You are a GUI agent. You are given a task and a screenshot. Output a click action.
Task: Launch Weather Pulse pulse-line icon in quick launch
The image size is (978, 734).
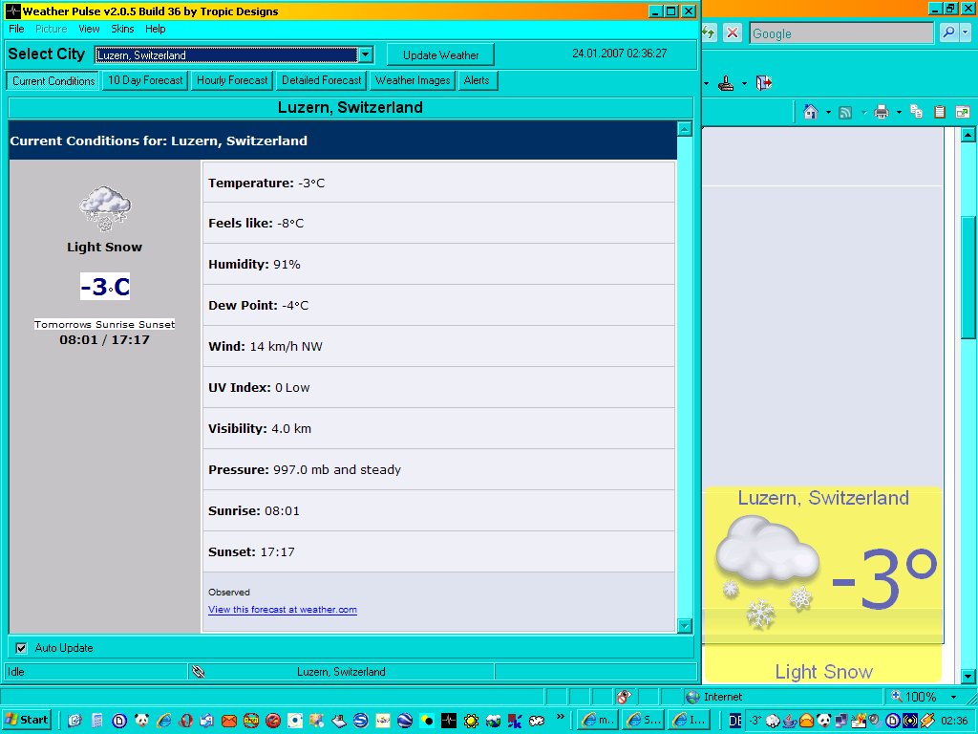449,721
